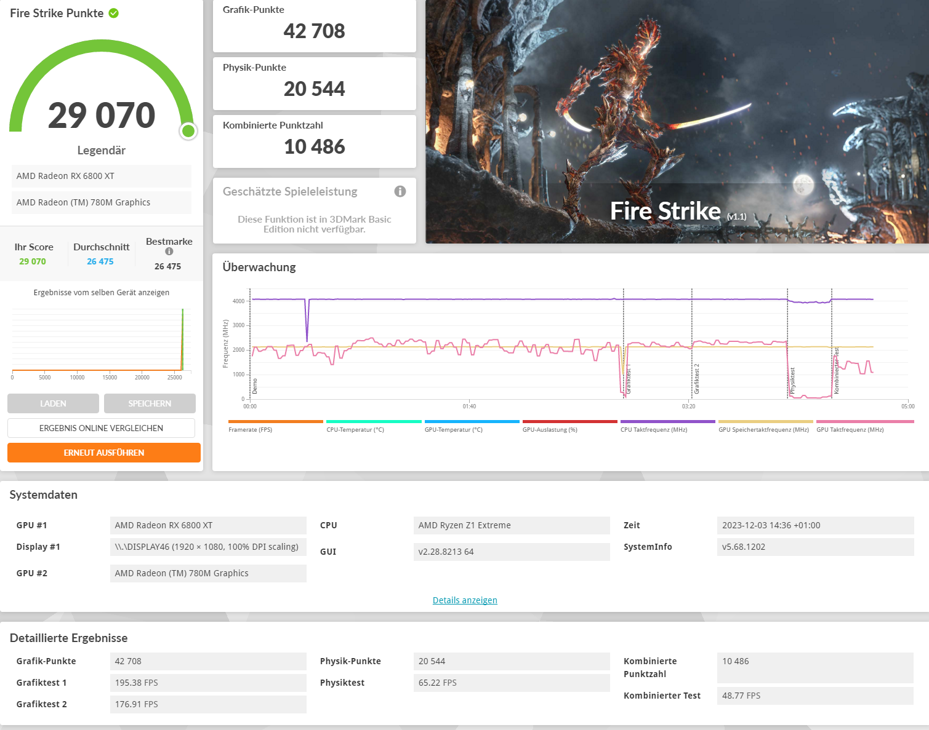Viewport: 929px width, 730px height.
Task: Click the AMD Radeon (TM) 780M Graphics entry under Legendär
Action: [101, 202]
